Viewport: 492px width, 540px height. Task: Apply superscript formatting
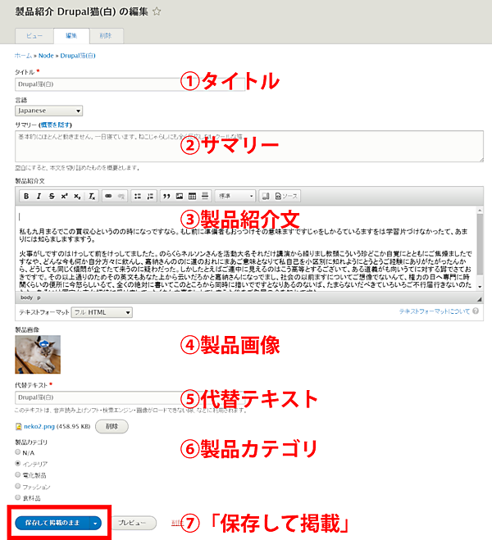coord(64,196)
